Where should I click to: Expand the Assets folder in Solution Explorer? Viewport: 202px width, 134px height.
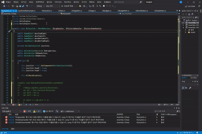coord(186,32)
